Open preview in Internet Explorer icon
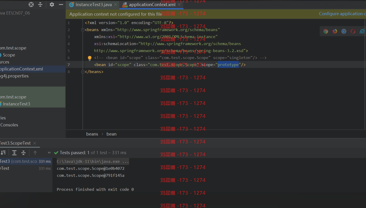This screenshot has height=208, width=366. [362, 31]
